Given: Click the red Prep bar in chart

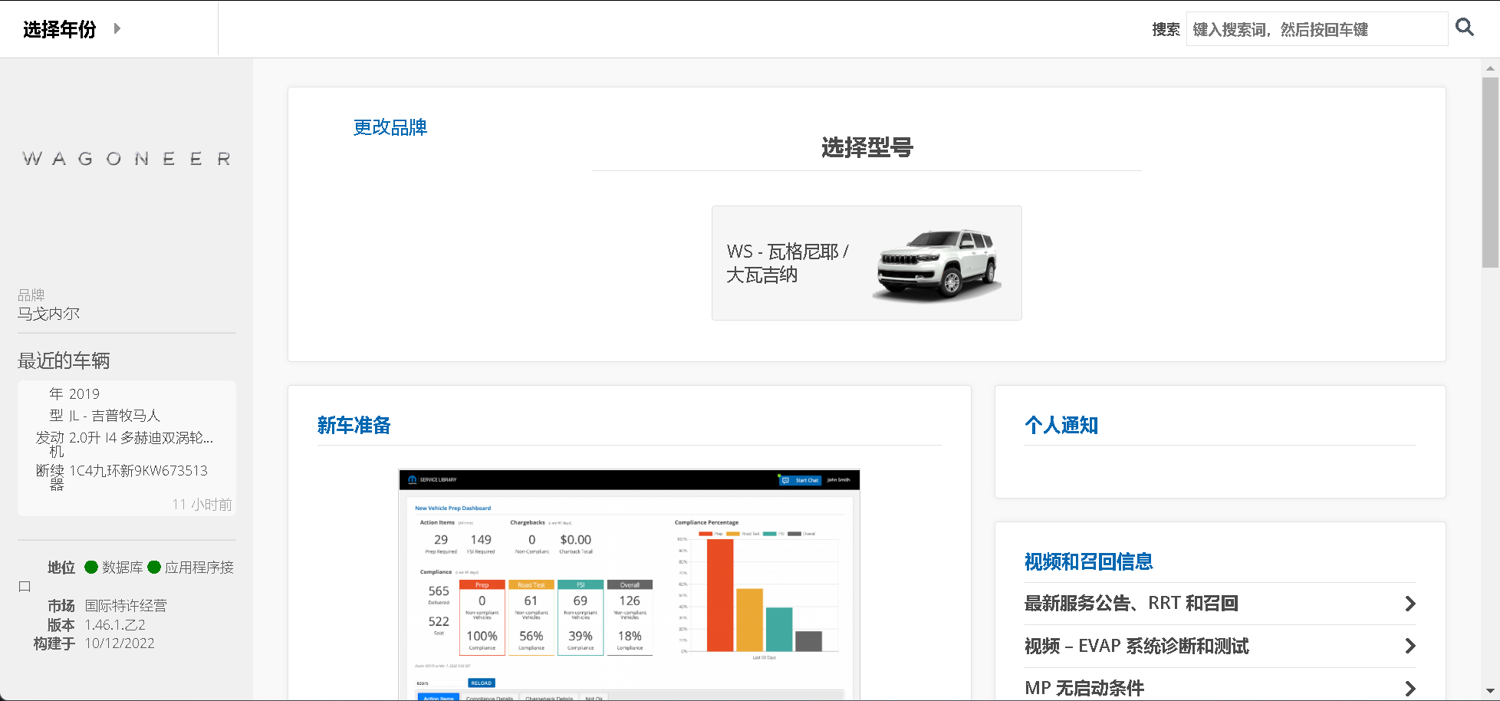Looking at the screenshot, I should pos(719,595).
